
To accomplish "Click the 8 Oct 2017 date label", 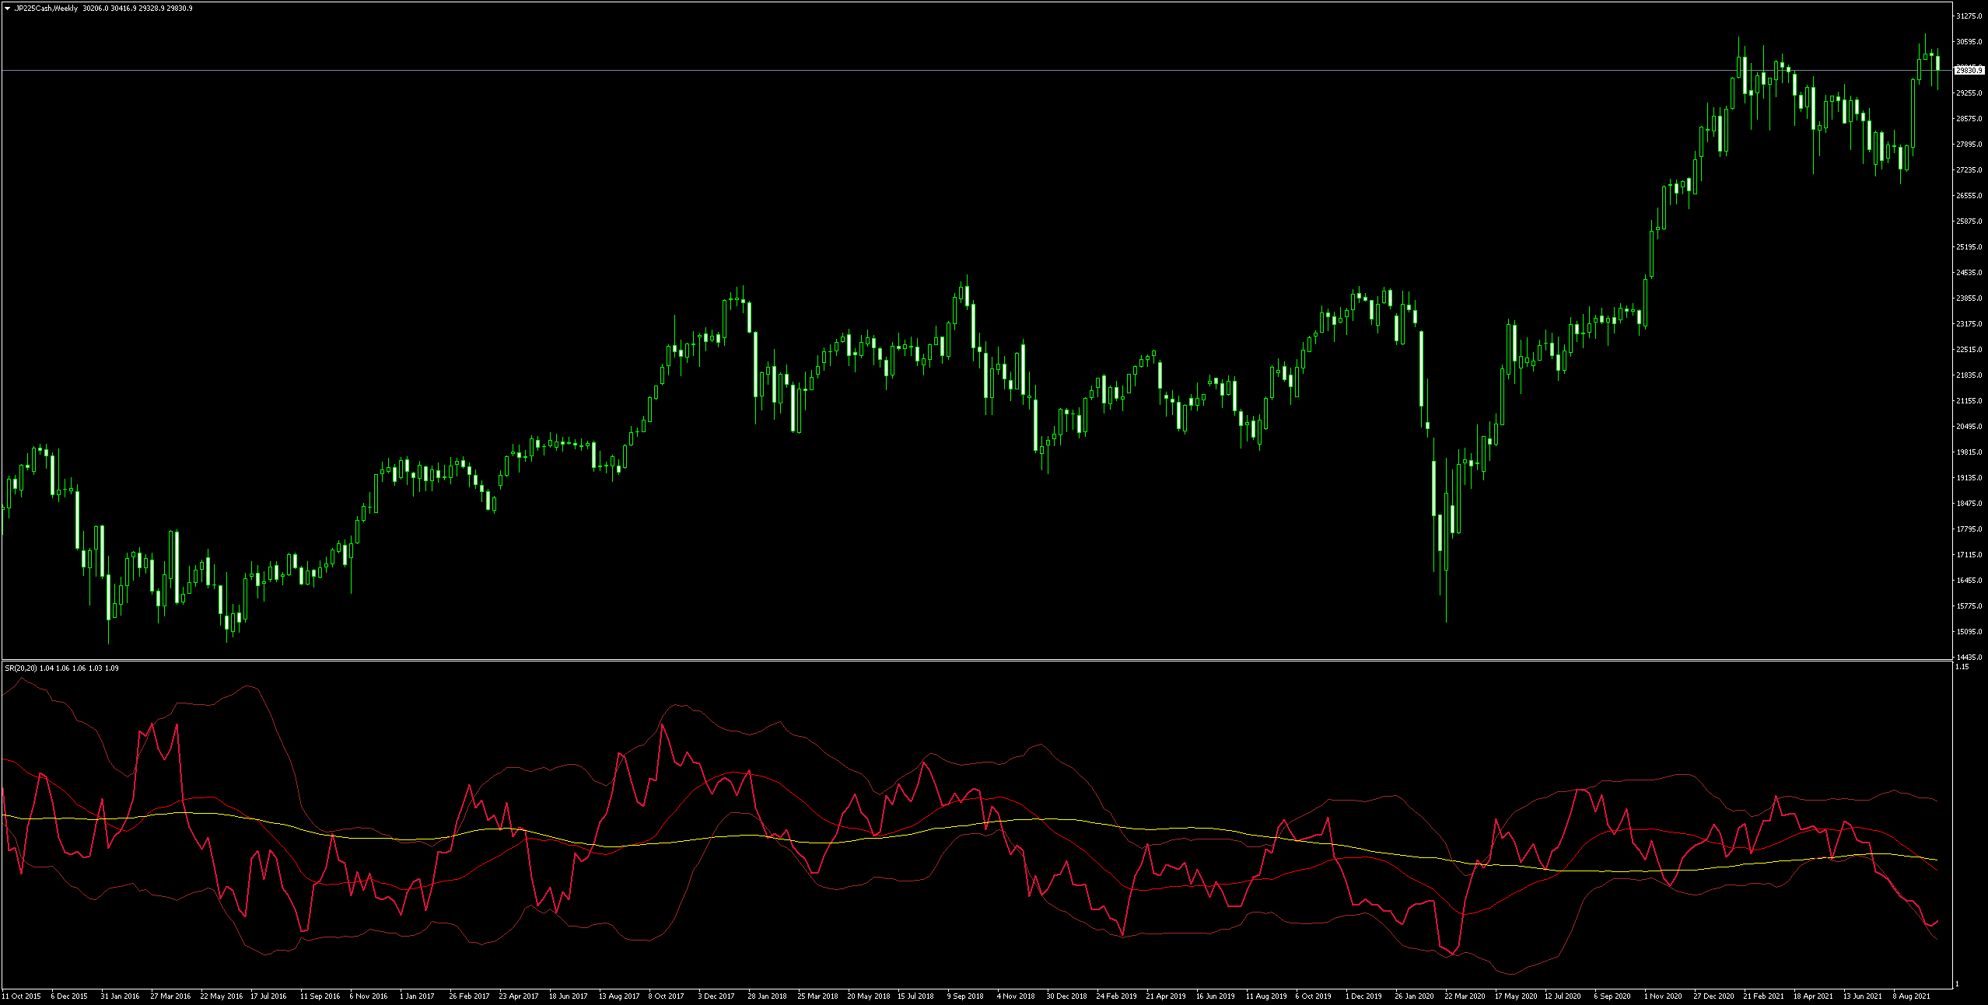I will pos(667,996).
